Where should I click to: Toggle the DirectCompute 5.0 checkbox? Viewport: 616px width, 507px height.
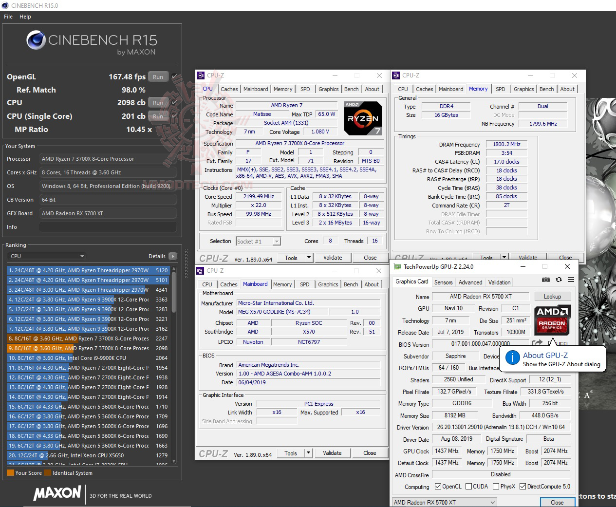point(523,487)
